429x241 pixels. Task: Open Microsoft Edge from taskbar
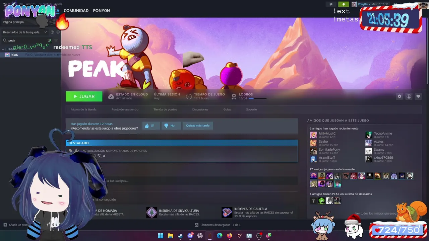[220, 236]
